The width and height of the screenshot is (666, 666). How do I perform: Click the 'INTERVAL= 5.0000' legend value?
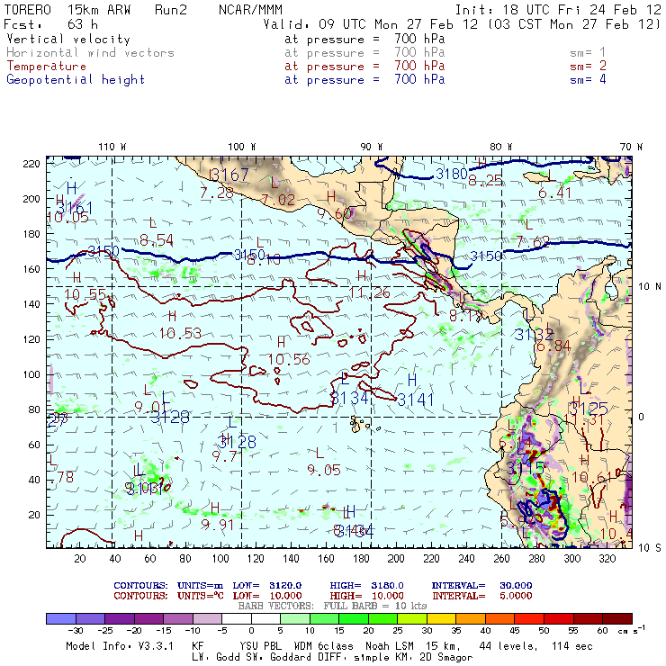point(482,596)
